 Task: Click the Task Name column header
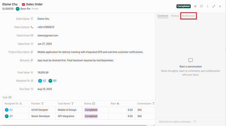click(69, 104)
